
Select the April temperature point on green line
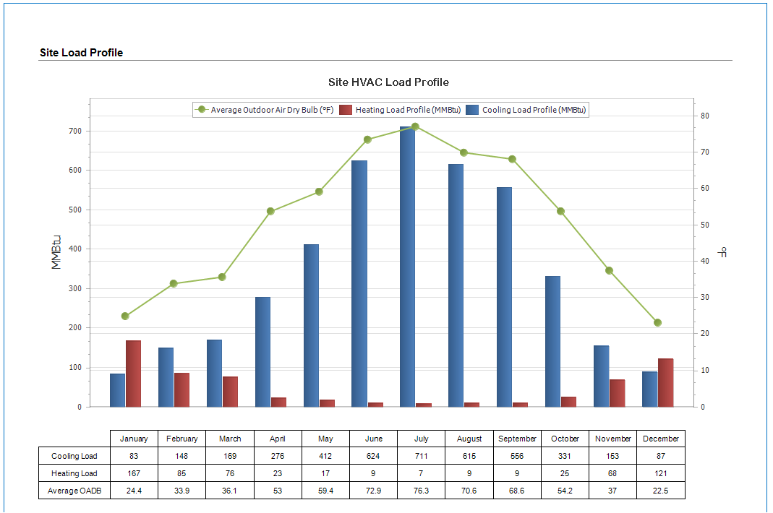coord(270,212)
